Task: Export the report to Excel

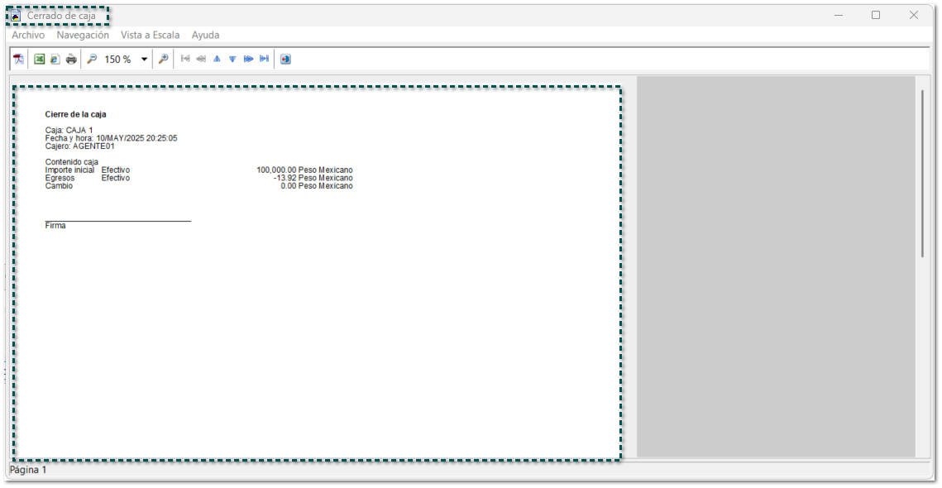Action: [x=39, y=59]
